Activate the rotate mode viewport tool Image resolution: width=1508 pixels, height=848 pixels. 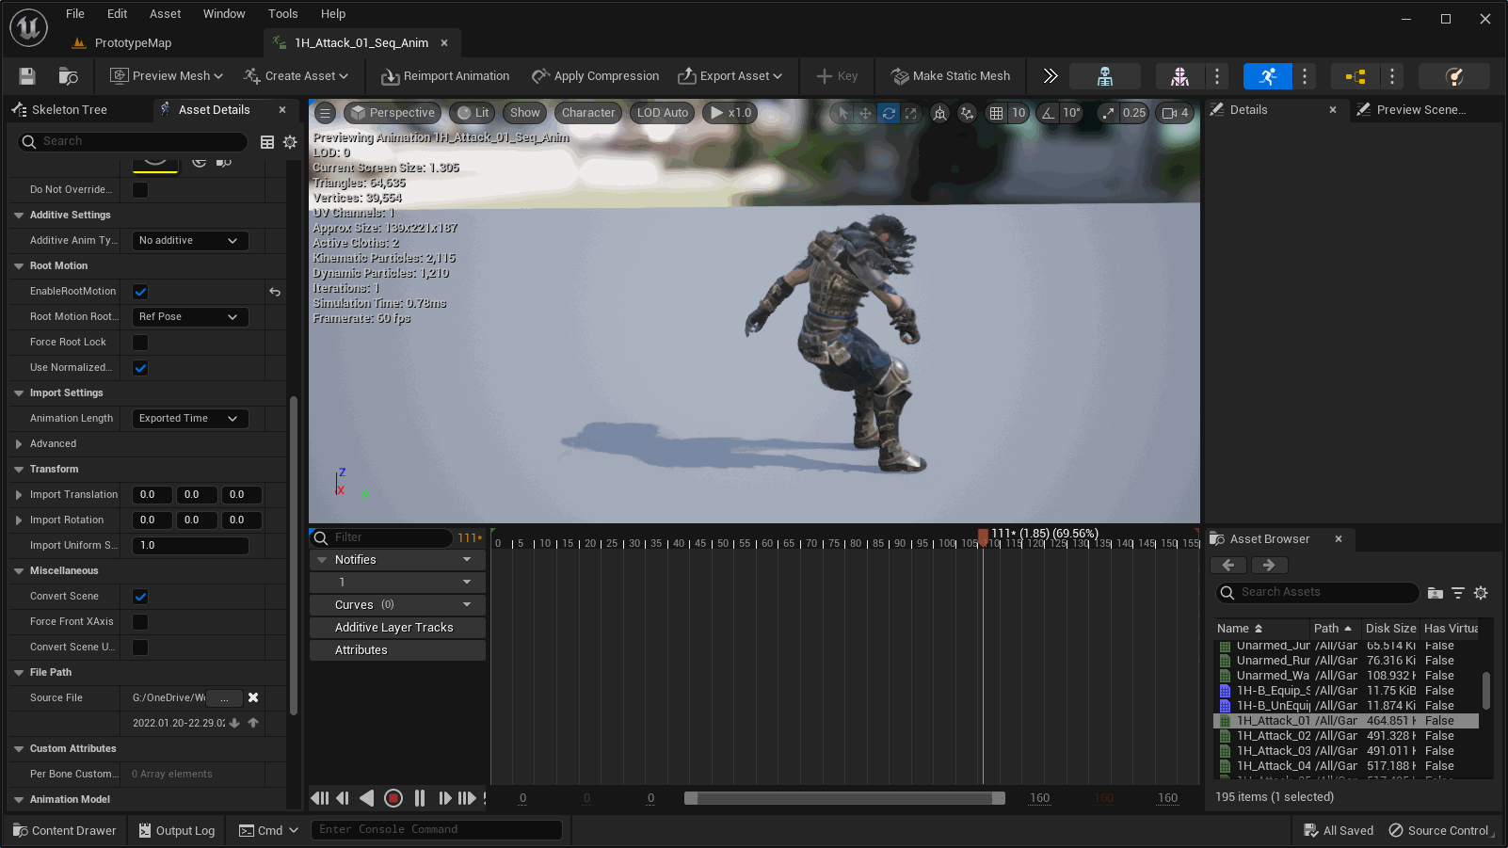[889, 113]
